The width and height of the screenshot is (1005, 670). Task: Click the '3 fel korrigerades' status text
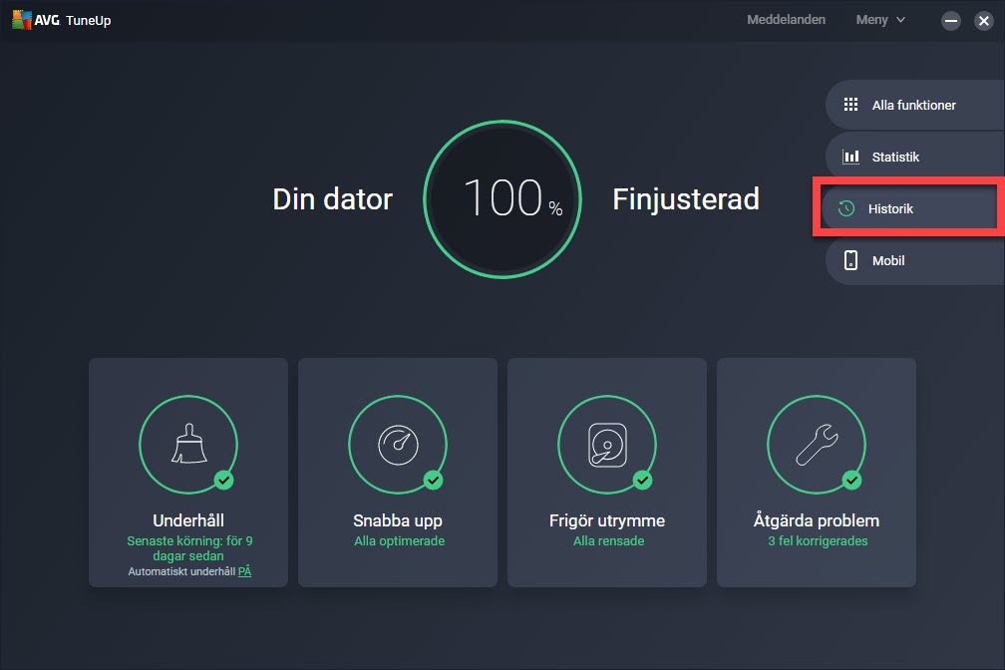pos(817,541)
